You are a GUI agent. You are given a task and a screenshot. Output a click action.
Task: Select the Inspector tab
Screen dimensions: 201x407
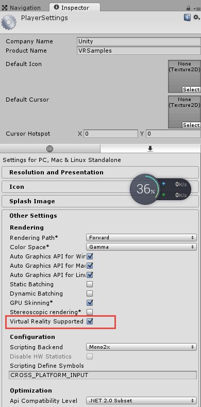tap(75, 8)
